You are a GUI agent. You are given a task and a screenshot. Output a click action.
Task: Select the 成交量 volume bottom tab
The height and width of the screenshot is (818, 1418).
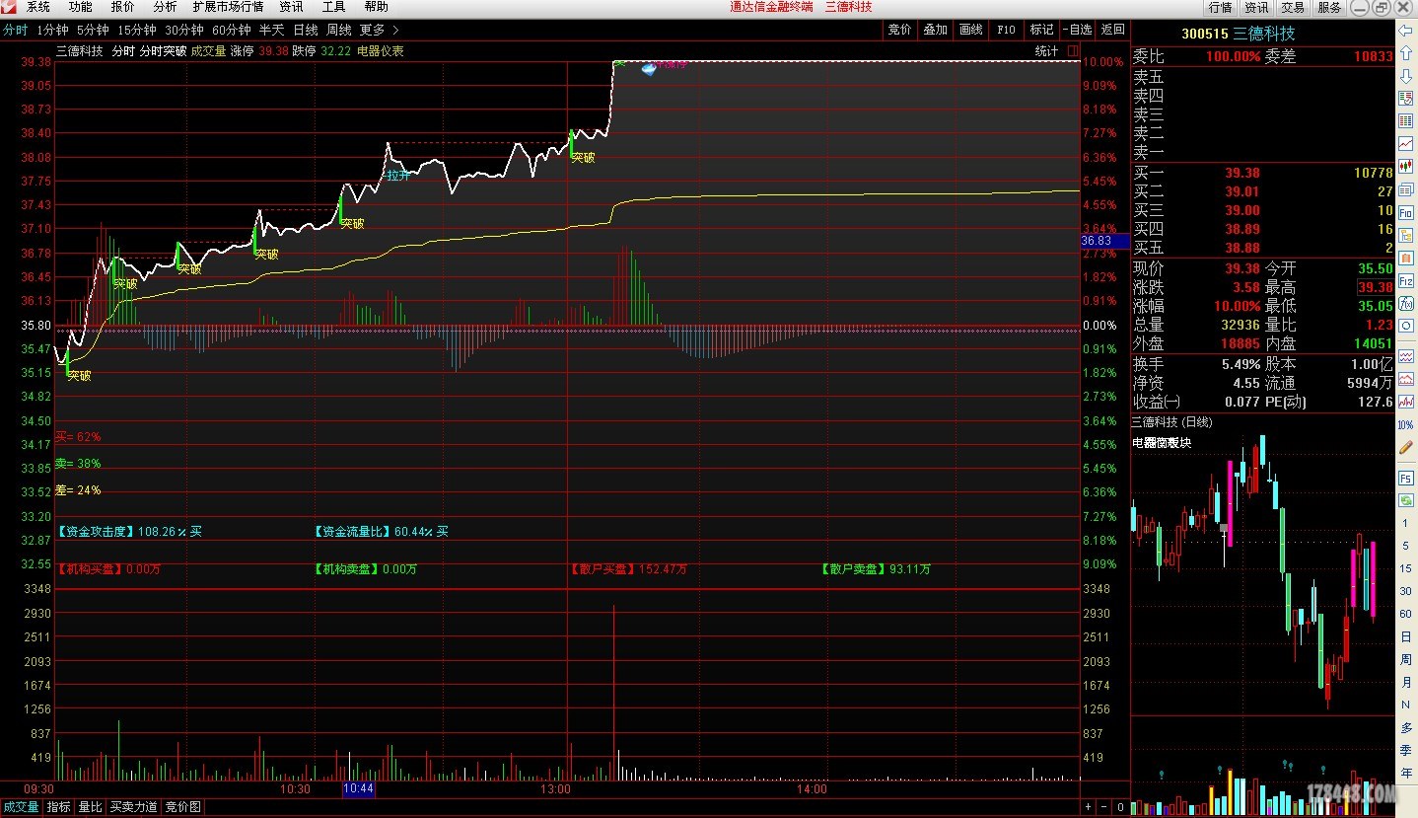click(21, 807)
